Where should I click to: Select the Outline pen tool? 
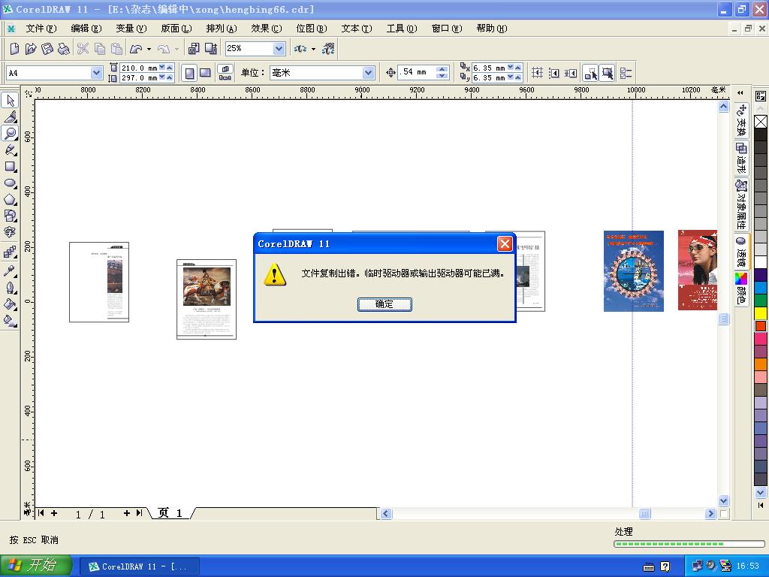coord(10,287)
